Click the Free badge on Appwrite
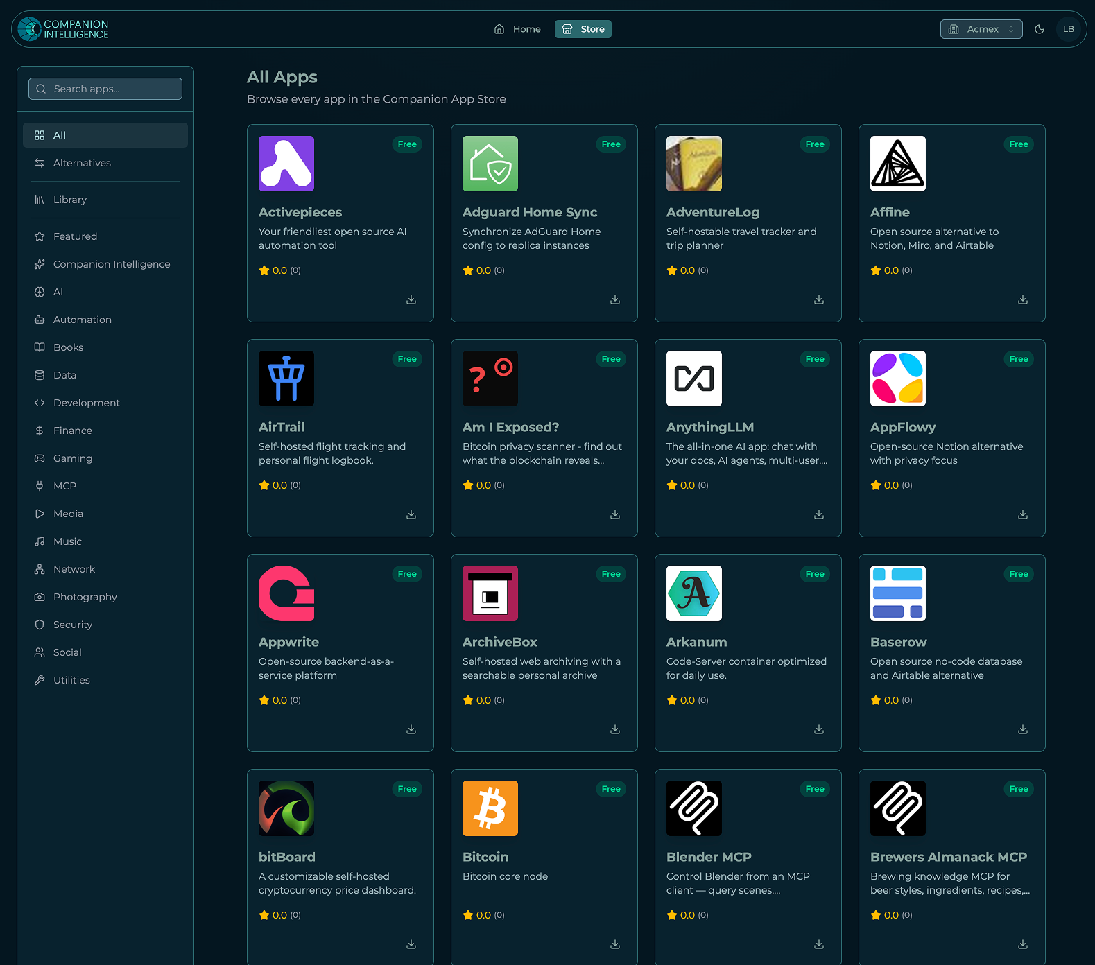The image size is (1095, 965). click(x=407, y=574)
